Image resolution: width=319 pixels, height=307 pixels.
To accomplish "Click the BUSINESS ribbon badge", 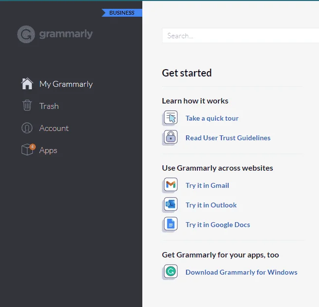I will 122,13.
